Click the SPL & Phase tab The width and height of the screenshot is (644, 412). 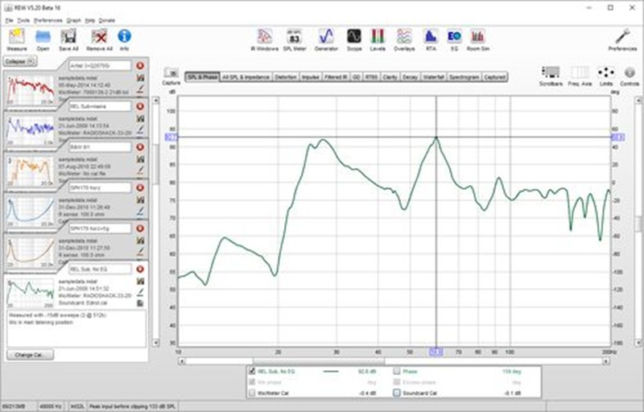tap(202, 77)
